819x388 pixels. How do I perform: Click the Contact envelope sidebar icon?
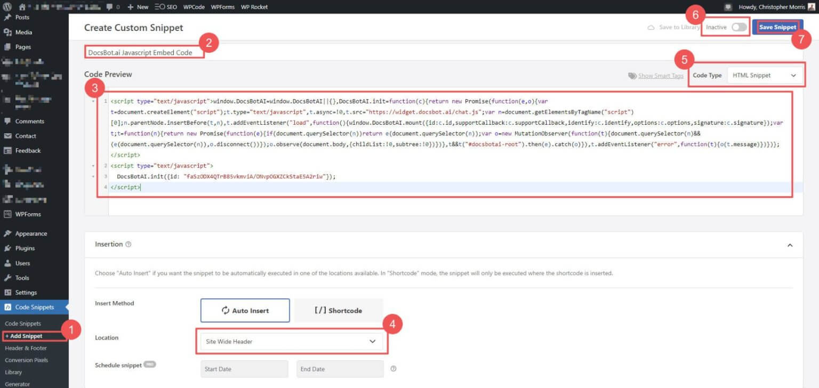click(7, 136)
